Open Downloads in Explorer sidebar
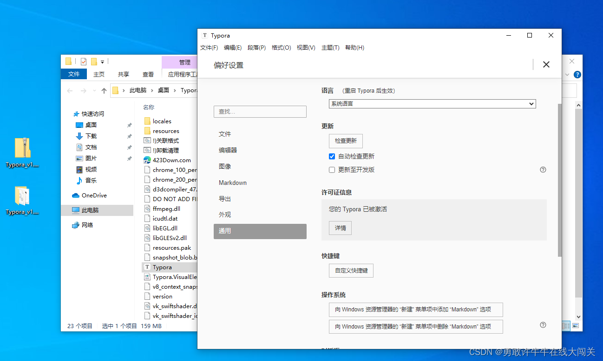The height and width of the screenshot is (361, 603). pyautogui.click(x=91, y=136)
